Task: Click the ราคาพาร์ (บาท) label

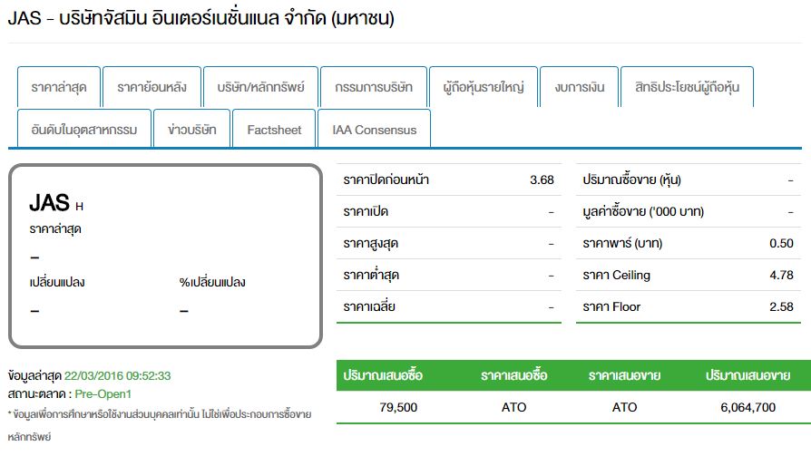Action: pos(622,244)
